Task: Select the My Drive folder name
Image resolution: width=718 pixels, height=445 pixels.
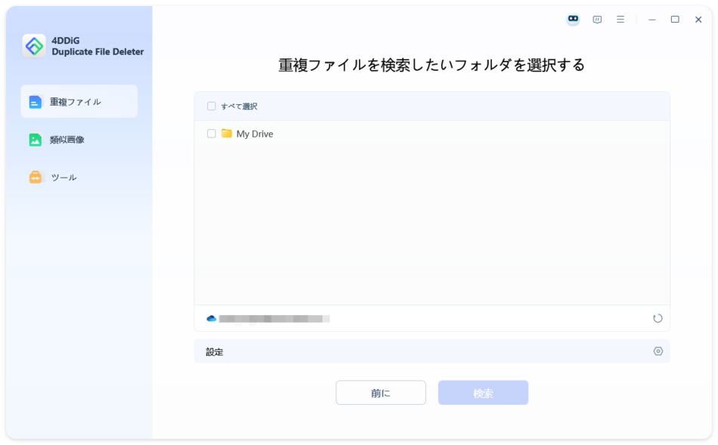Action: (255, 134)
